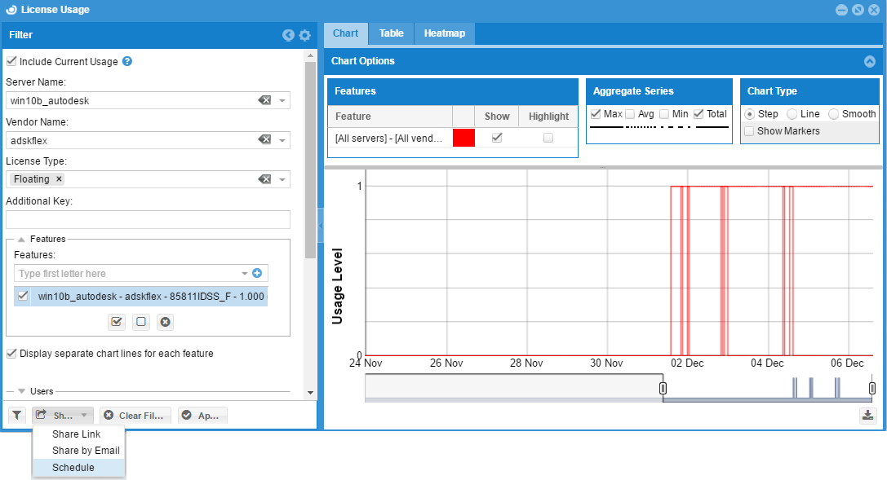Screen dimensions: 887x480
Task: Open the License Type dropdown arrow
Action: click(x=282, y=179)
